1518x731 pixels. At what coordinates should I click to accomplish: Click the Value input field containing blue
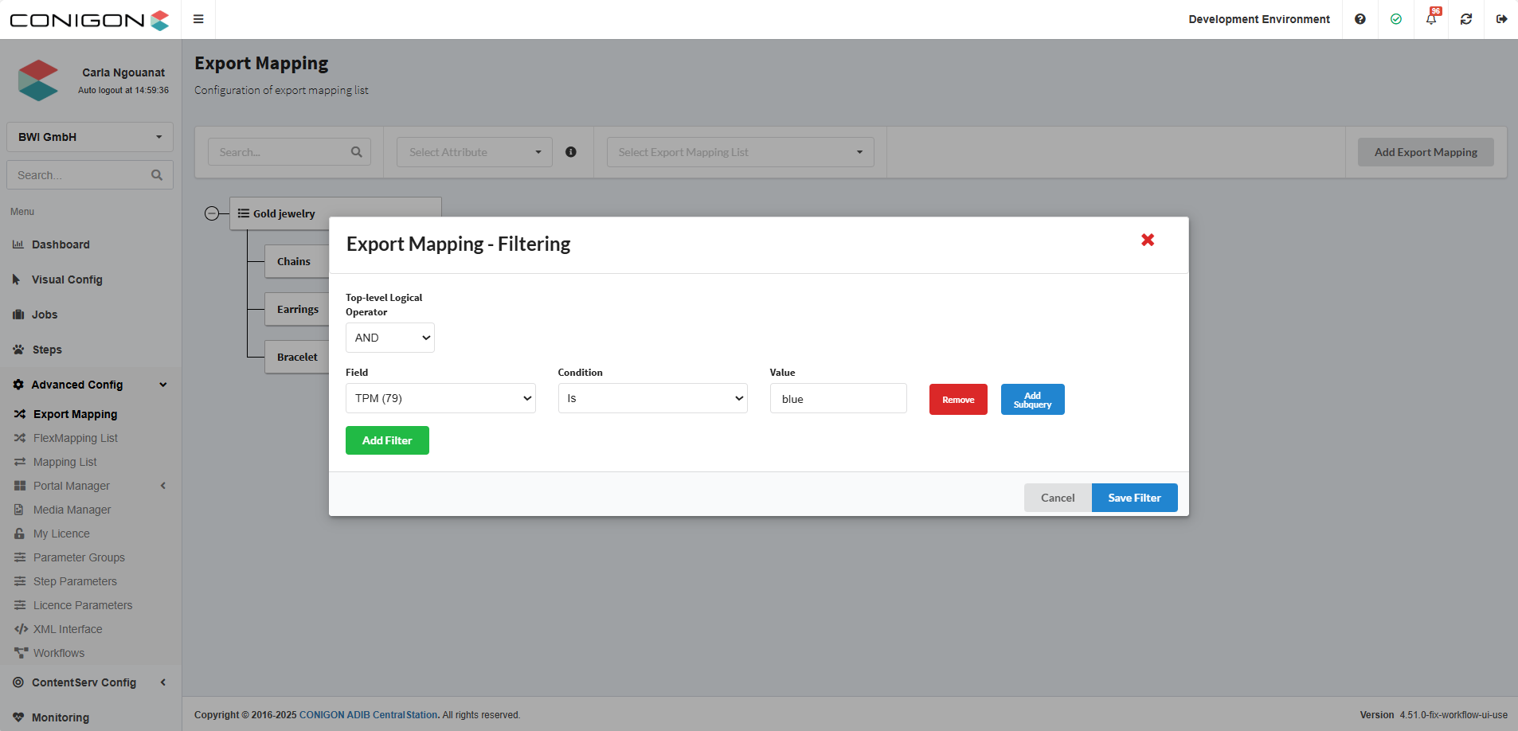(x=838, y=399)
